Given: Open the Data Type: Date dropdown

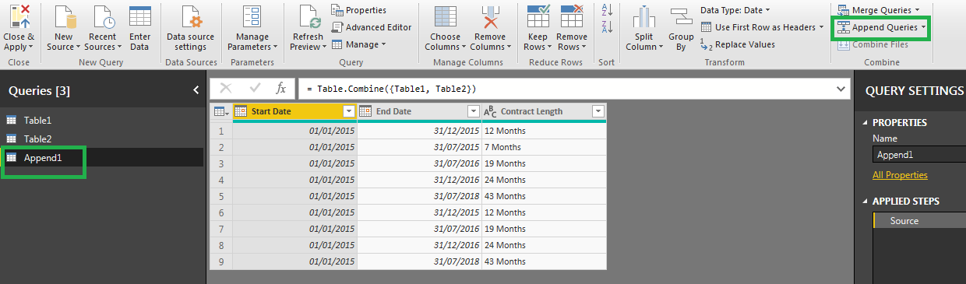Looking at the screenshot, I should (x=735, y=10).
